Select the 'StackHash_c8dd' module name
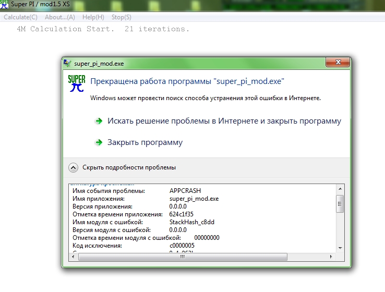Viewport: 385px width, 292px height. pyautogui.click(x=192, y=222)
